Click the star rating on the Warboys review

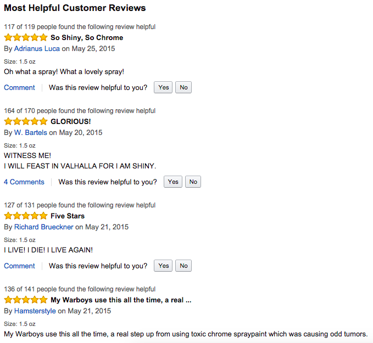[x=26, y=300]
